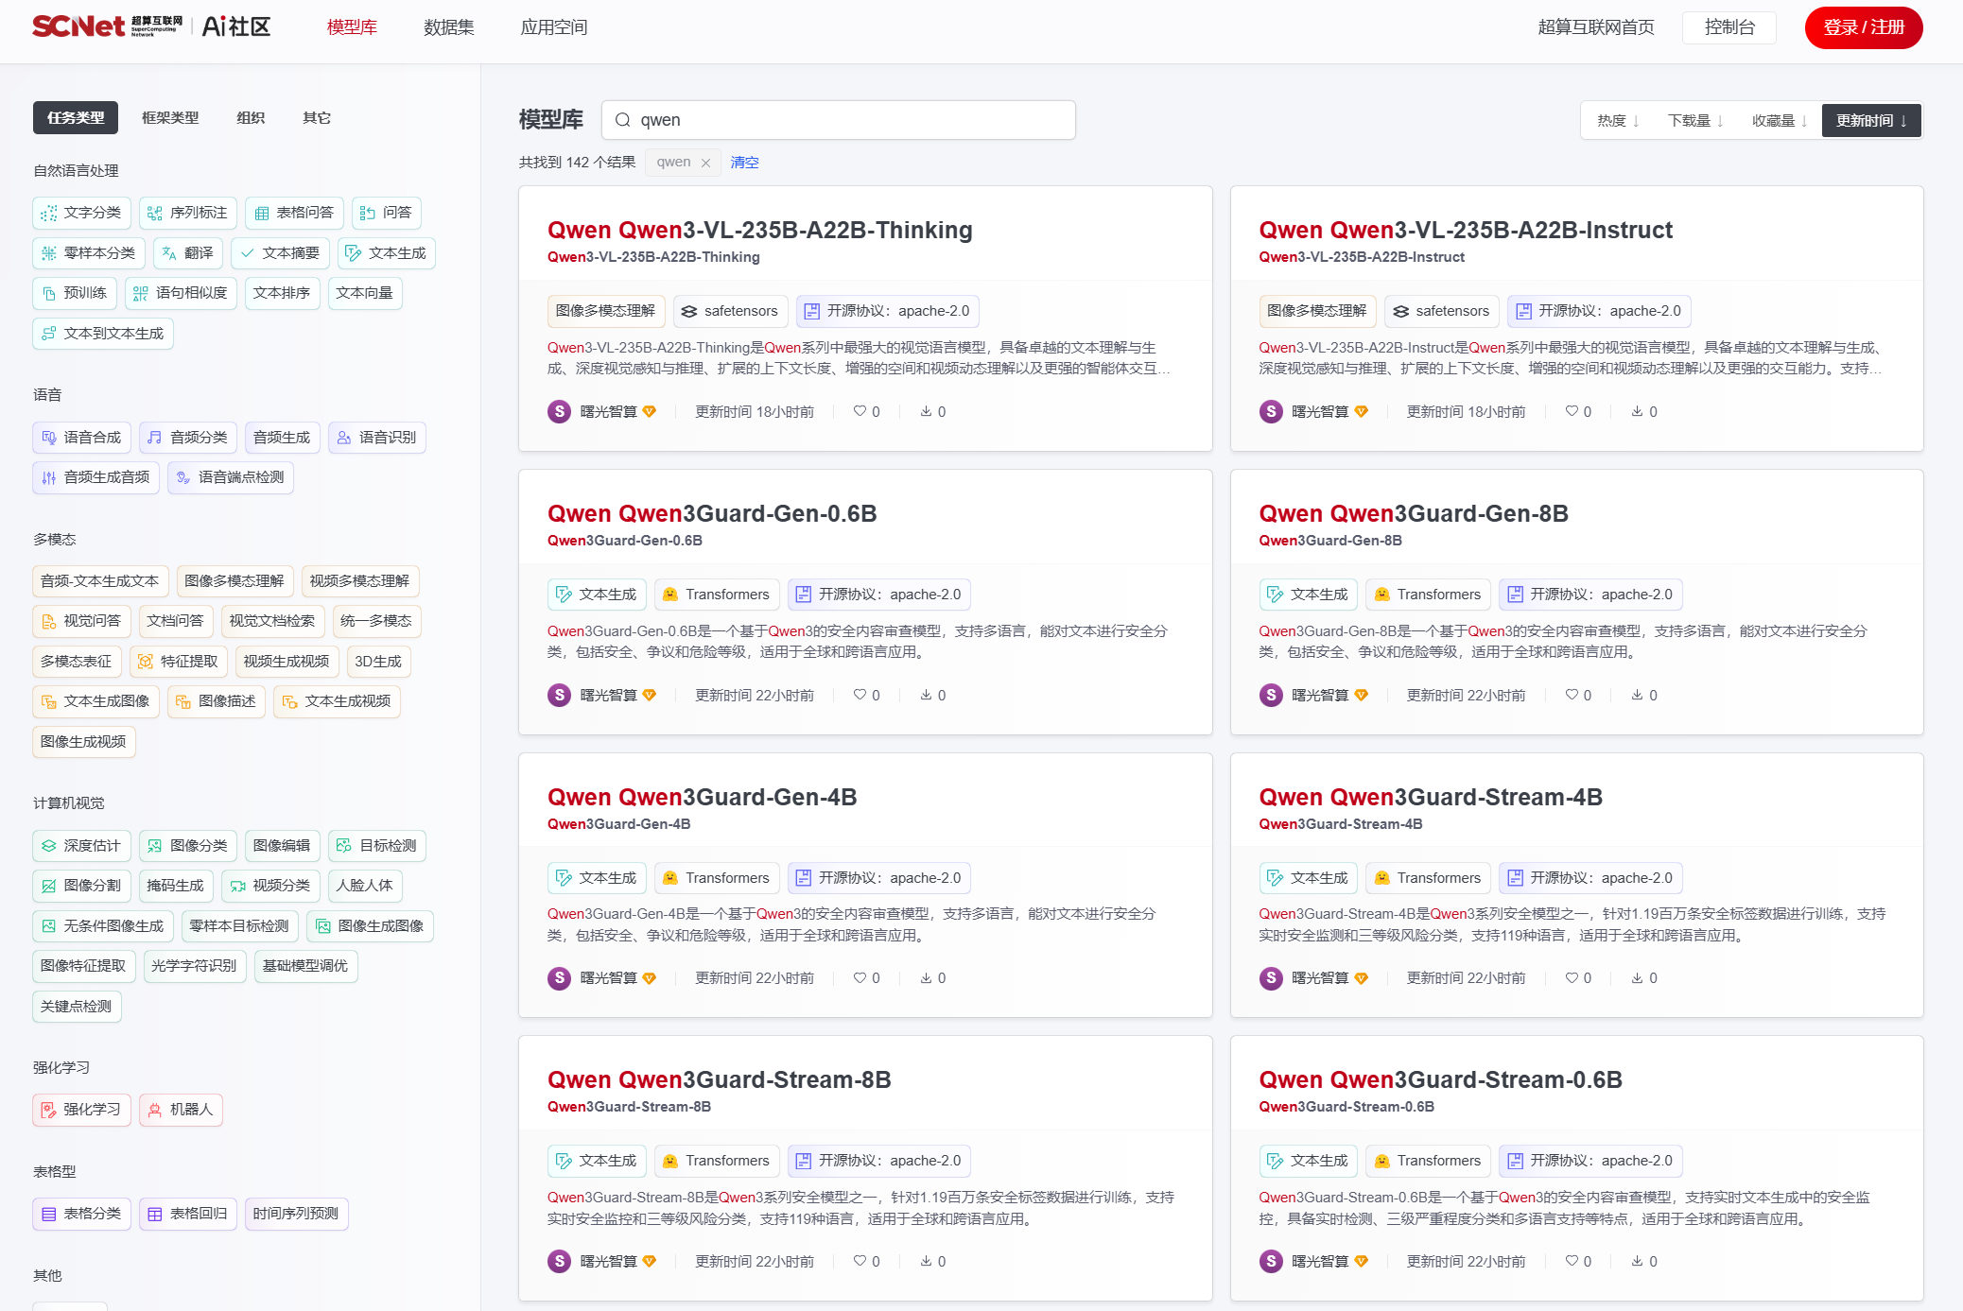The width and height of the screenshot is (1963, 1311).
Task: Filter by 图像多模态理解 sidebar tag
Action: coord(235,581)
